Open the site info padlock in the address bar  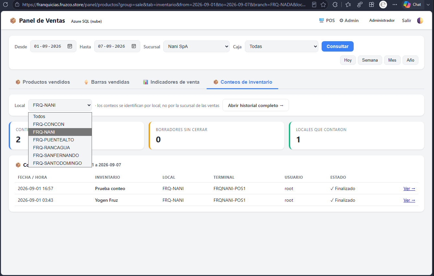17,5
